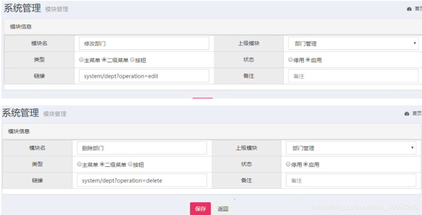The height and width of the screenshot is (215, 422).
Task: Select 主菜单 radio in the 删除部门 form
Action: [79, 164]
